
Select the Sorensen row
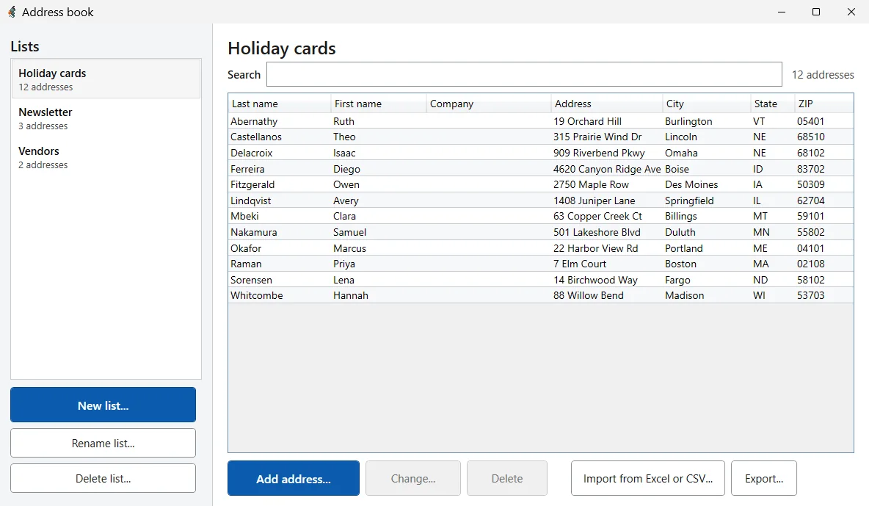coord(540,280)
